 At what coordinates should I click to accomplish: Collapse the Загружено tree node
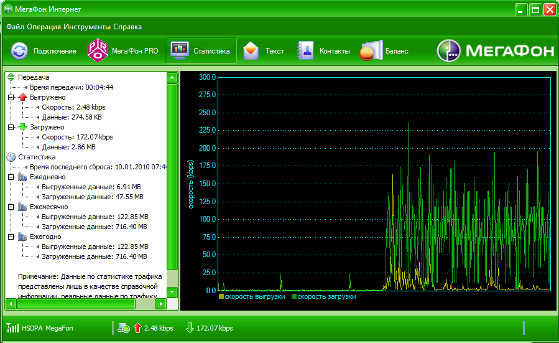[11, 127]
